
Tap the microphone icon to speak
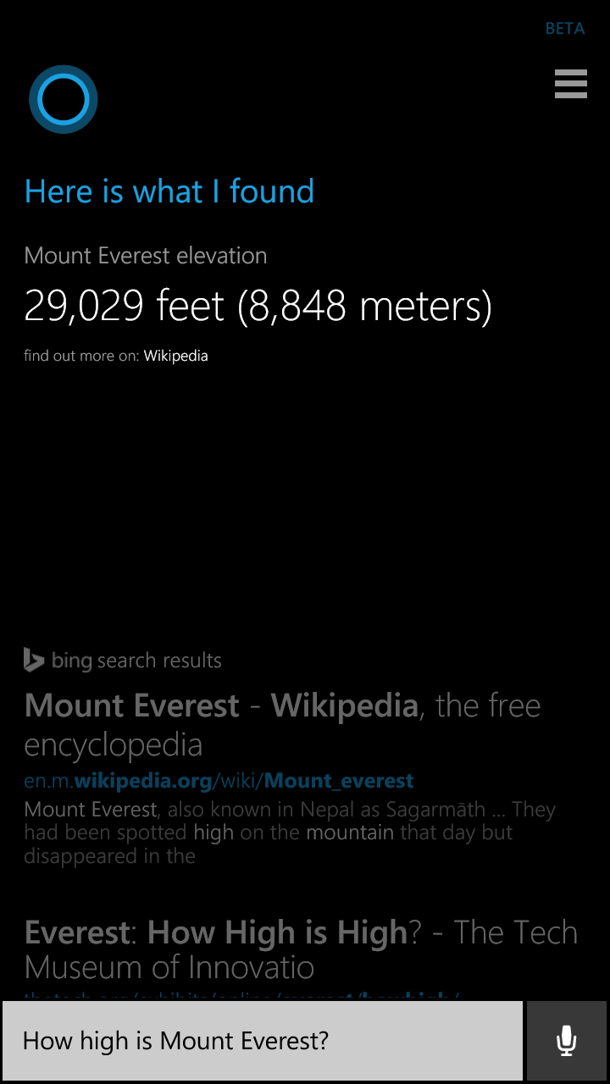(x=567, y=1041)
